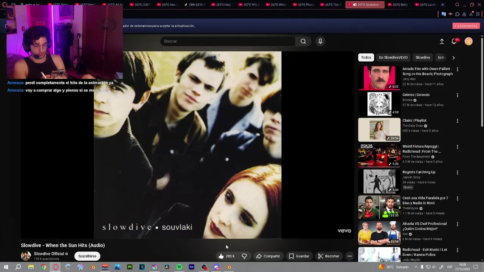The width and height of the screenshot is (484, 272).
Task: Open the YouTube account avatar menu
Action: point(468,42)
